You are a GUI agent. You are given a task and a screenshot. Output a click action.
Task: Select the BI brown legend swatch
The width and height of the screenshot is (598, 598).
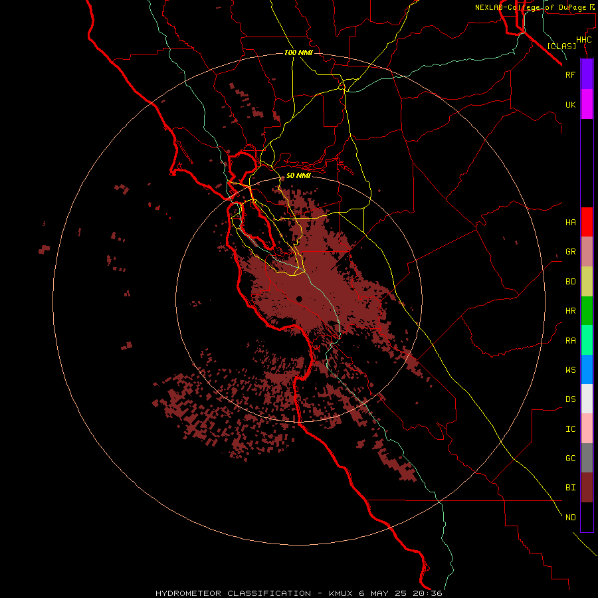coord(587,488)
